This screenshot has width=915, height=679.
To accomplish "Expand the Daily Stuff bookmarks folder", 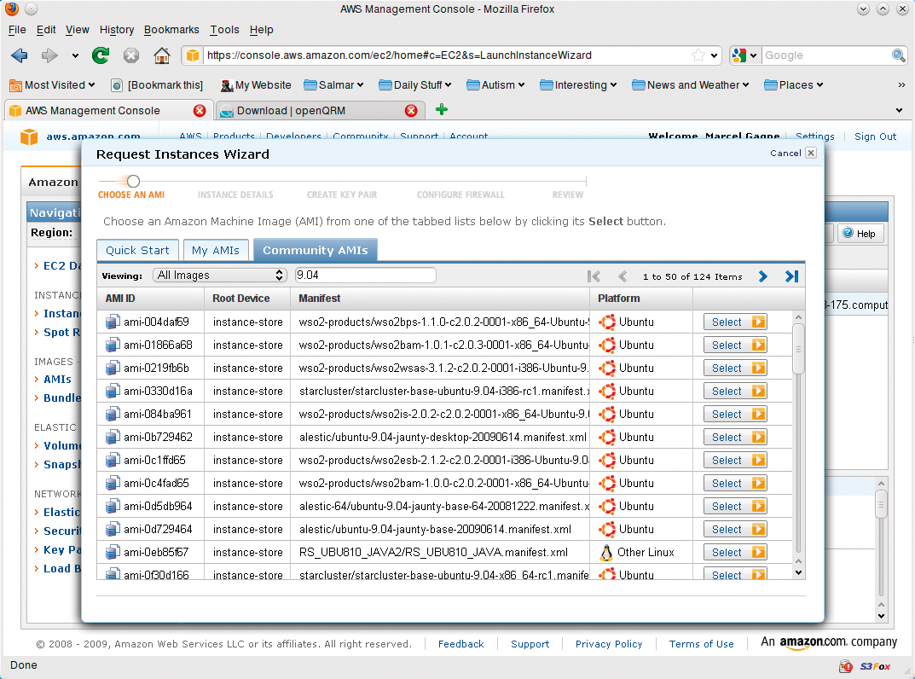I will pyautogui.click(x=415, y=85).
